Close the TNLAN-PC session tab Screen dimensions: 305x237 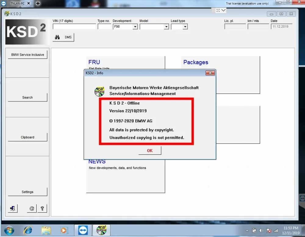click(29, 3)
